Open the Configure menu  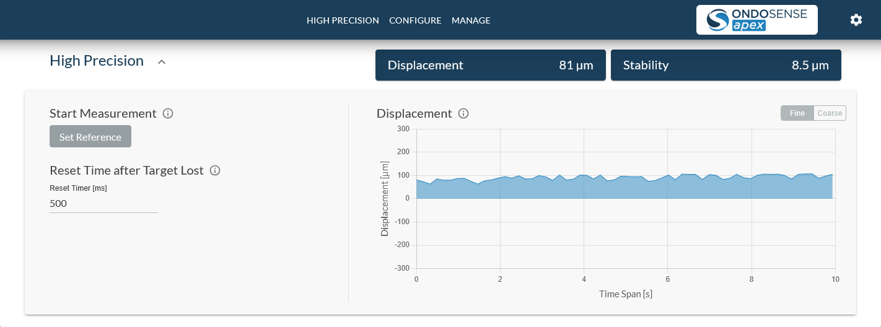[415, 20]
